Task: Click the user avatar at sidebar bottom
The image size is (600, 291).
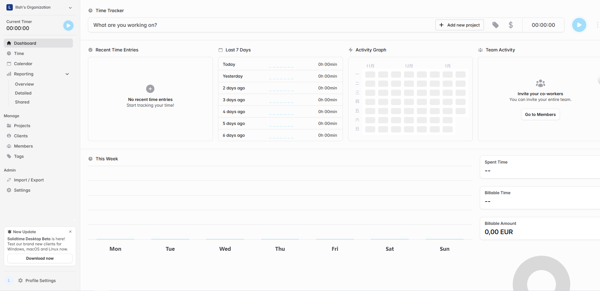Action: (x=9, y=280)
